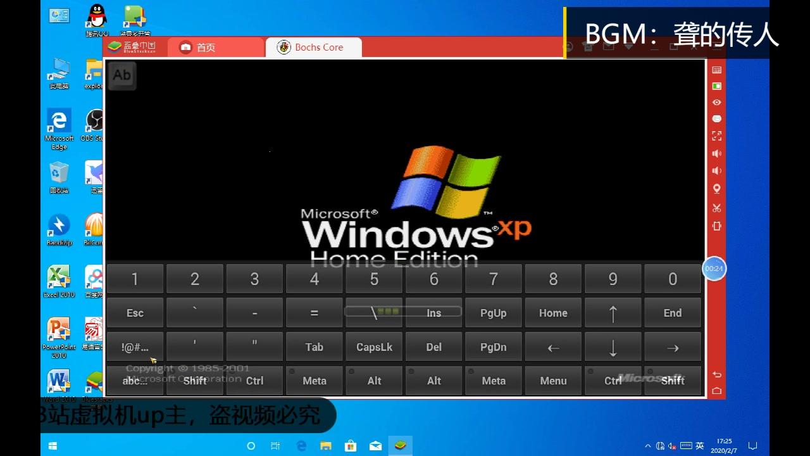Open Edge from the taskbar

301,446
